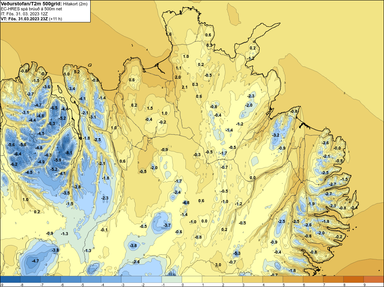Click the -5.3 value near the south
The image size is (384, 287).
point(237,253)
